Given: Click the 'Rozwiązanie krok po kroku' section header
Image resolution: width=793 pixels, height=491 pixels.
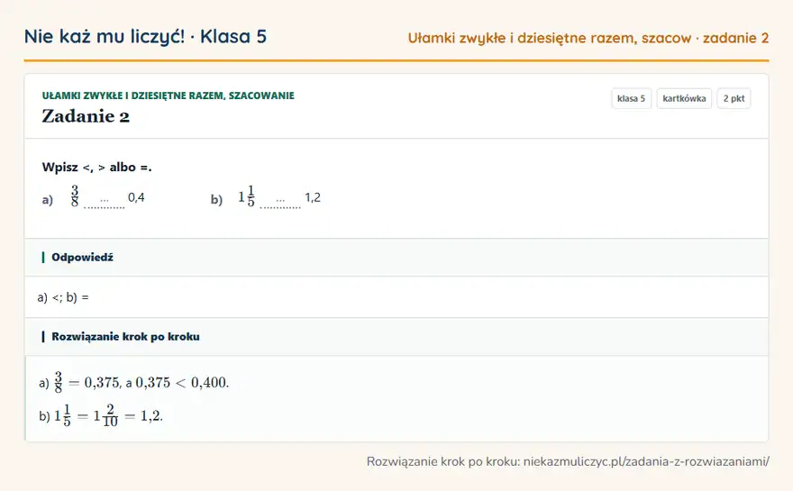Looking at the screenshot, I should click(396, 337).
